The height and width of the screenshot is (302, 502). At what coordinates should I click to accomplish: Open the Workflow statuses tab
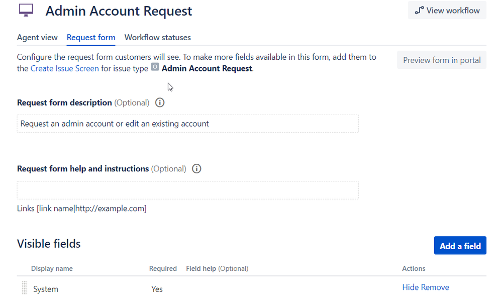(157, 37)
